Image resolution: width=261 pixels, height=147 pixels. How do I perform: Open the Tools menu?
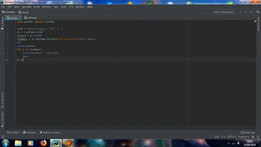pyautogui.click(x=64, y=7)
